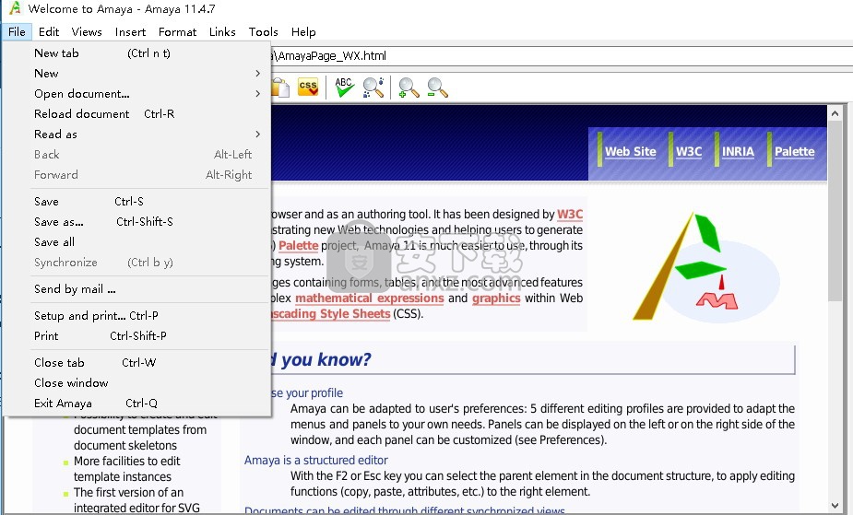Click the 'Amaya is a structured editor' heading

click(x=315, y=460)
